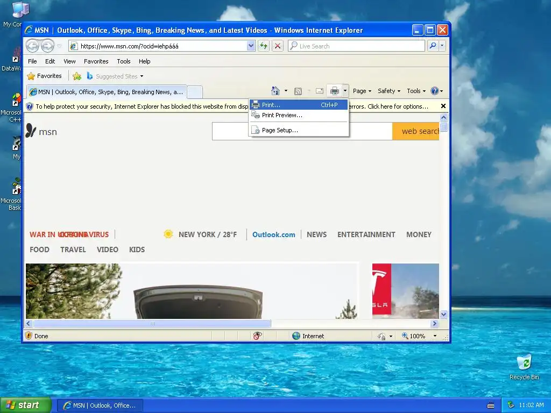The width and height of the screenshot is (551, 413).
Task: Click the RSS feeds icon
Action: 298,91
